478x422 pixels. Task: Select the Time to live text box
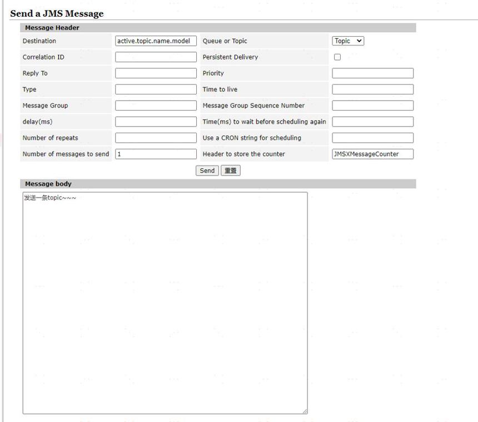click(372, 89)
